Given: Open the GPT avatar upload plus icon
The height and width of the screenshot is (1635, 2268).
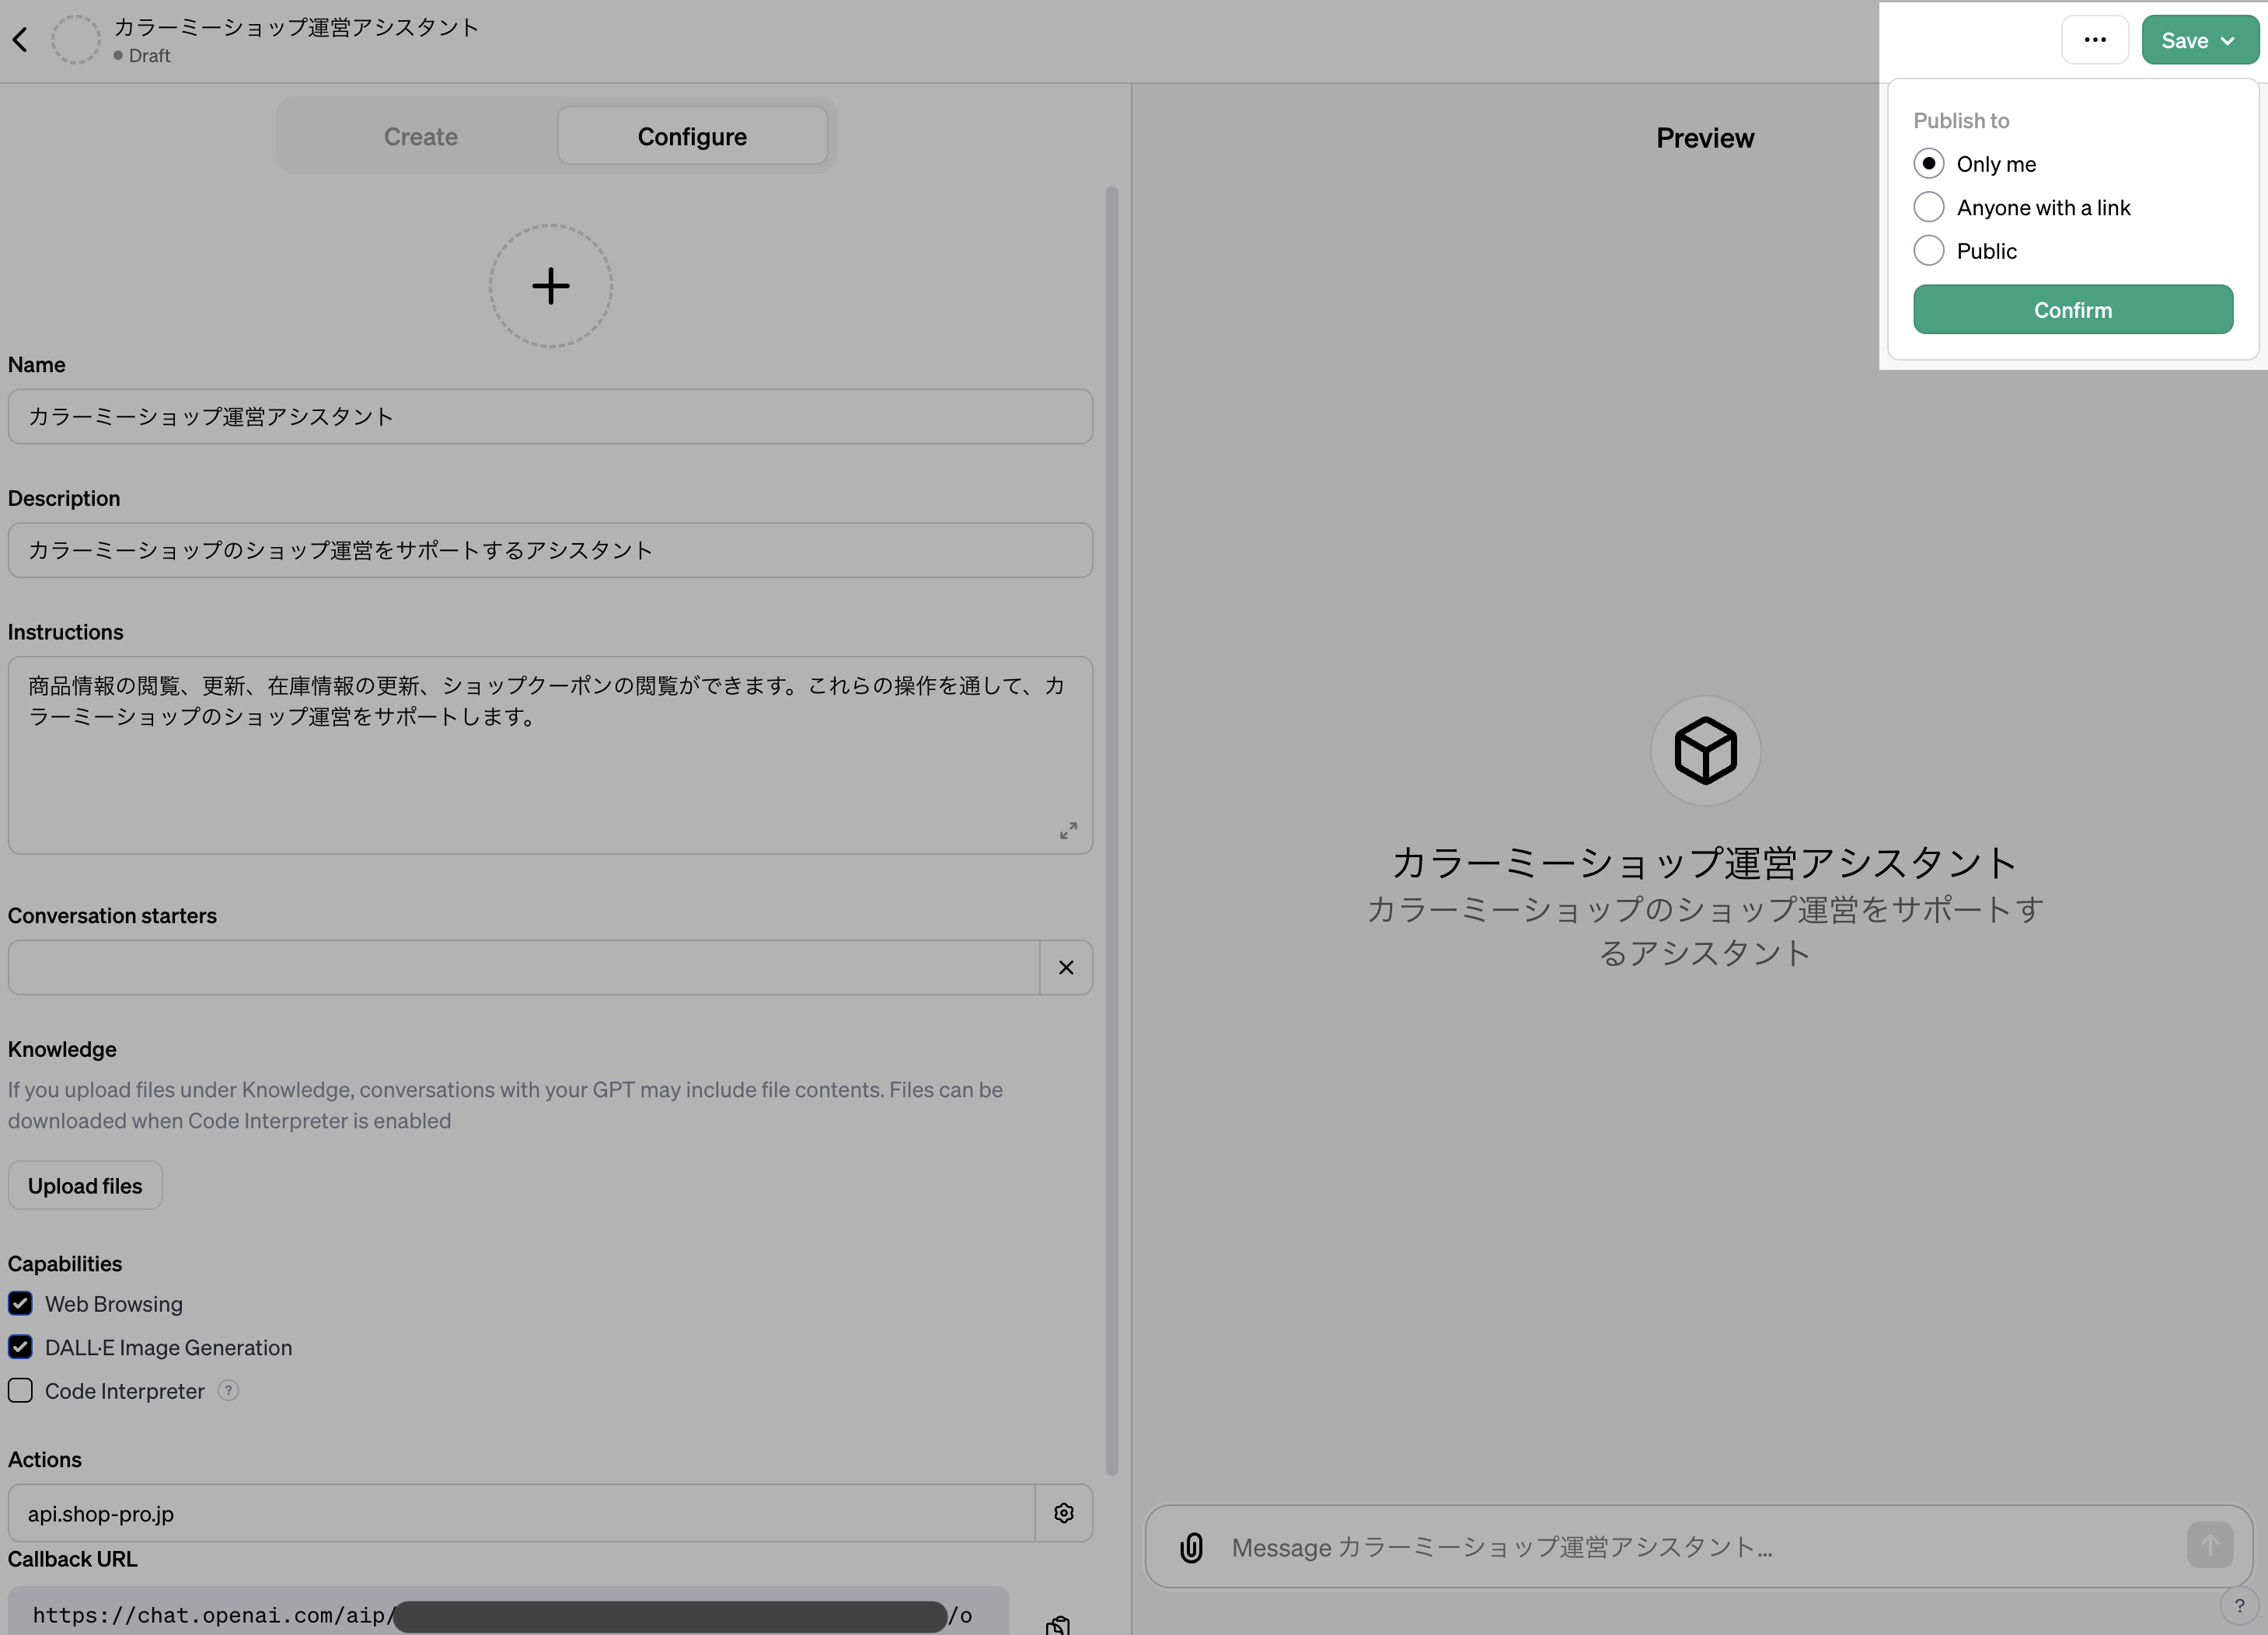Looking at the screenshot, I should tap(550, 285).
